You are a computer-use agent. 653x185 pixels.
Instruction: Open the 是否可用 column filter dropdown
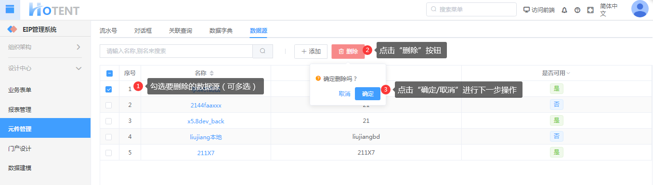click(568, 73)
